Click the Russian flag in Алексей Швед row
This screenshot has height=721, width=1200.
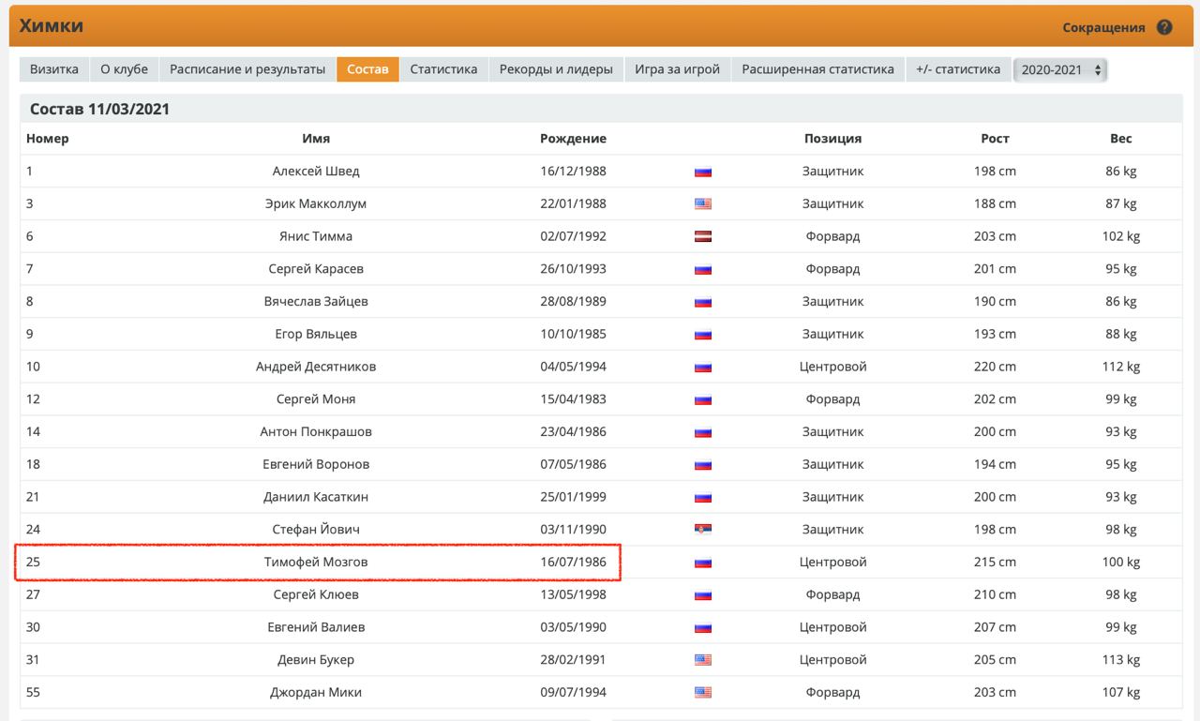pos(703,172)
